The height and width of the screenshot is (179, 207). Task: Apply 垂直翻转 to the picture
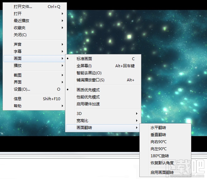coord(165,135)
